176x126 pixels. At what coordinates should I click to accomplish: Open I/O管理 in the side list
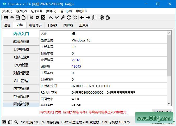[21, 65]
